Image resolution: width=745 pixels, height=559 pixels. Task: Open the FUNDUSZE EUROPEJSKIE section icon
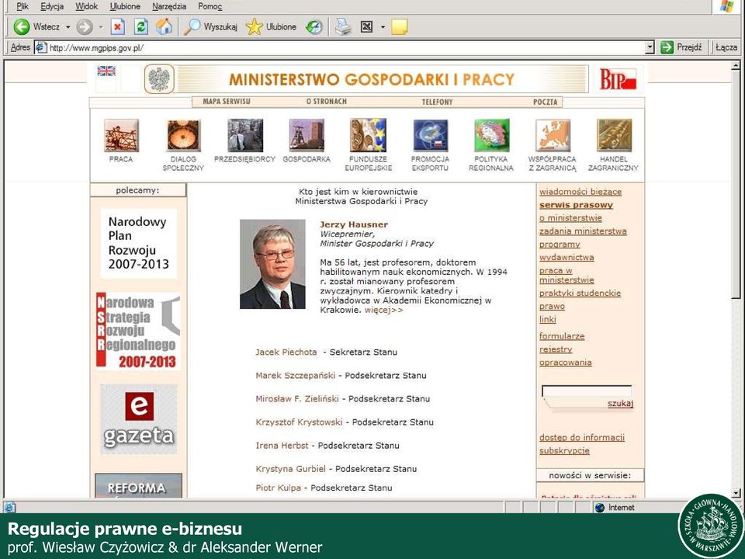pyautogui.click(x=368, y=135)
